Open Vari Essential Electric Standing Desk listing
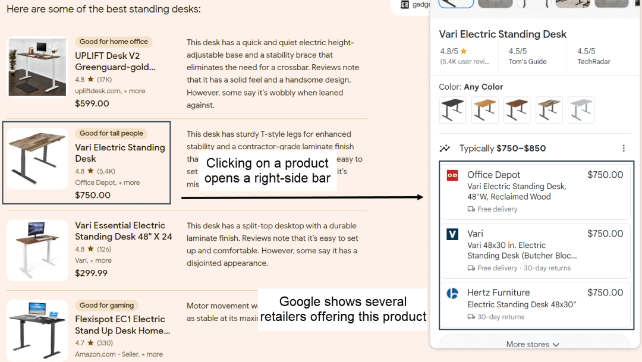642x362 pixels. 123,231
